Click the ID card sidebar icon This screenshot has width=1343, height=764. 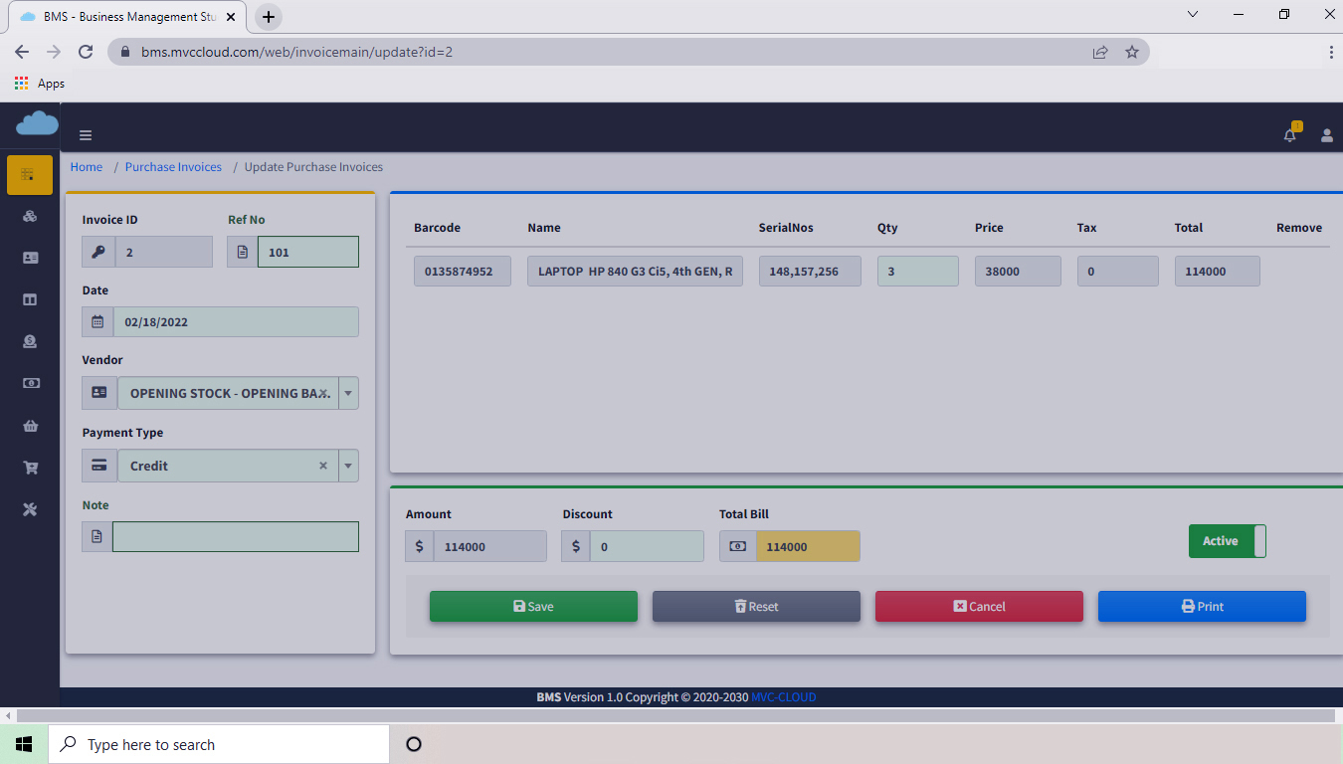coord(30,258)
